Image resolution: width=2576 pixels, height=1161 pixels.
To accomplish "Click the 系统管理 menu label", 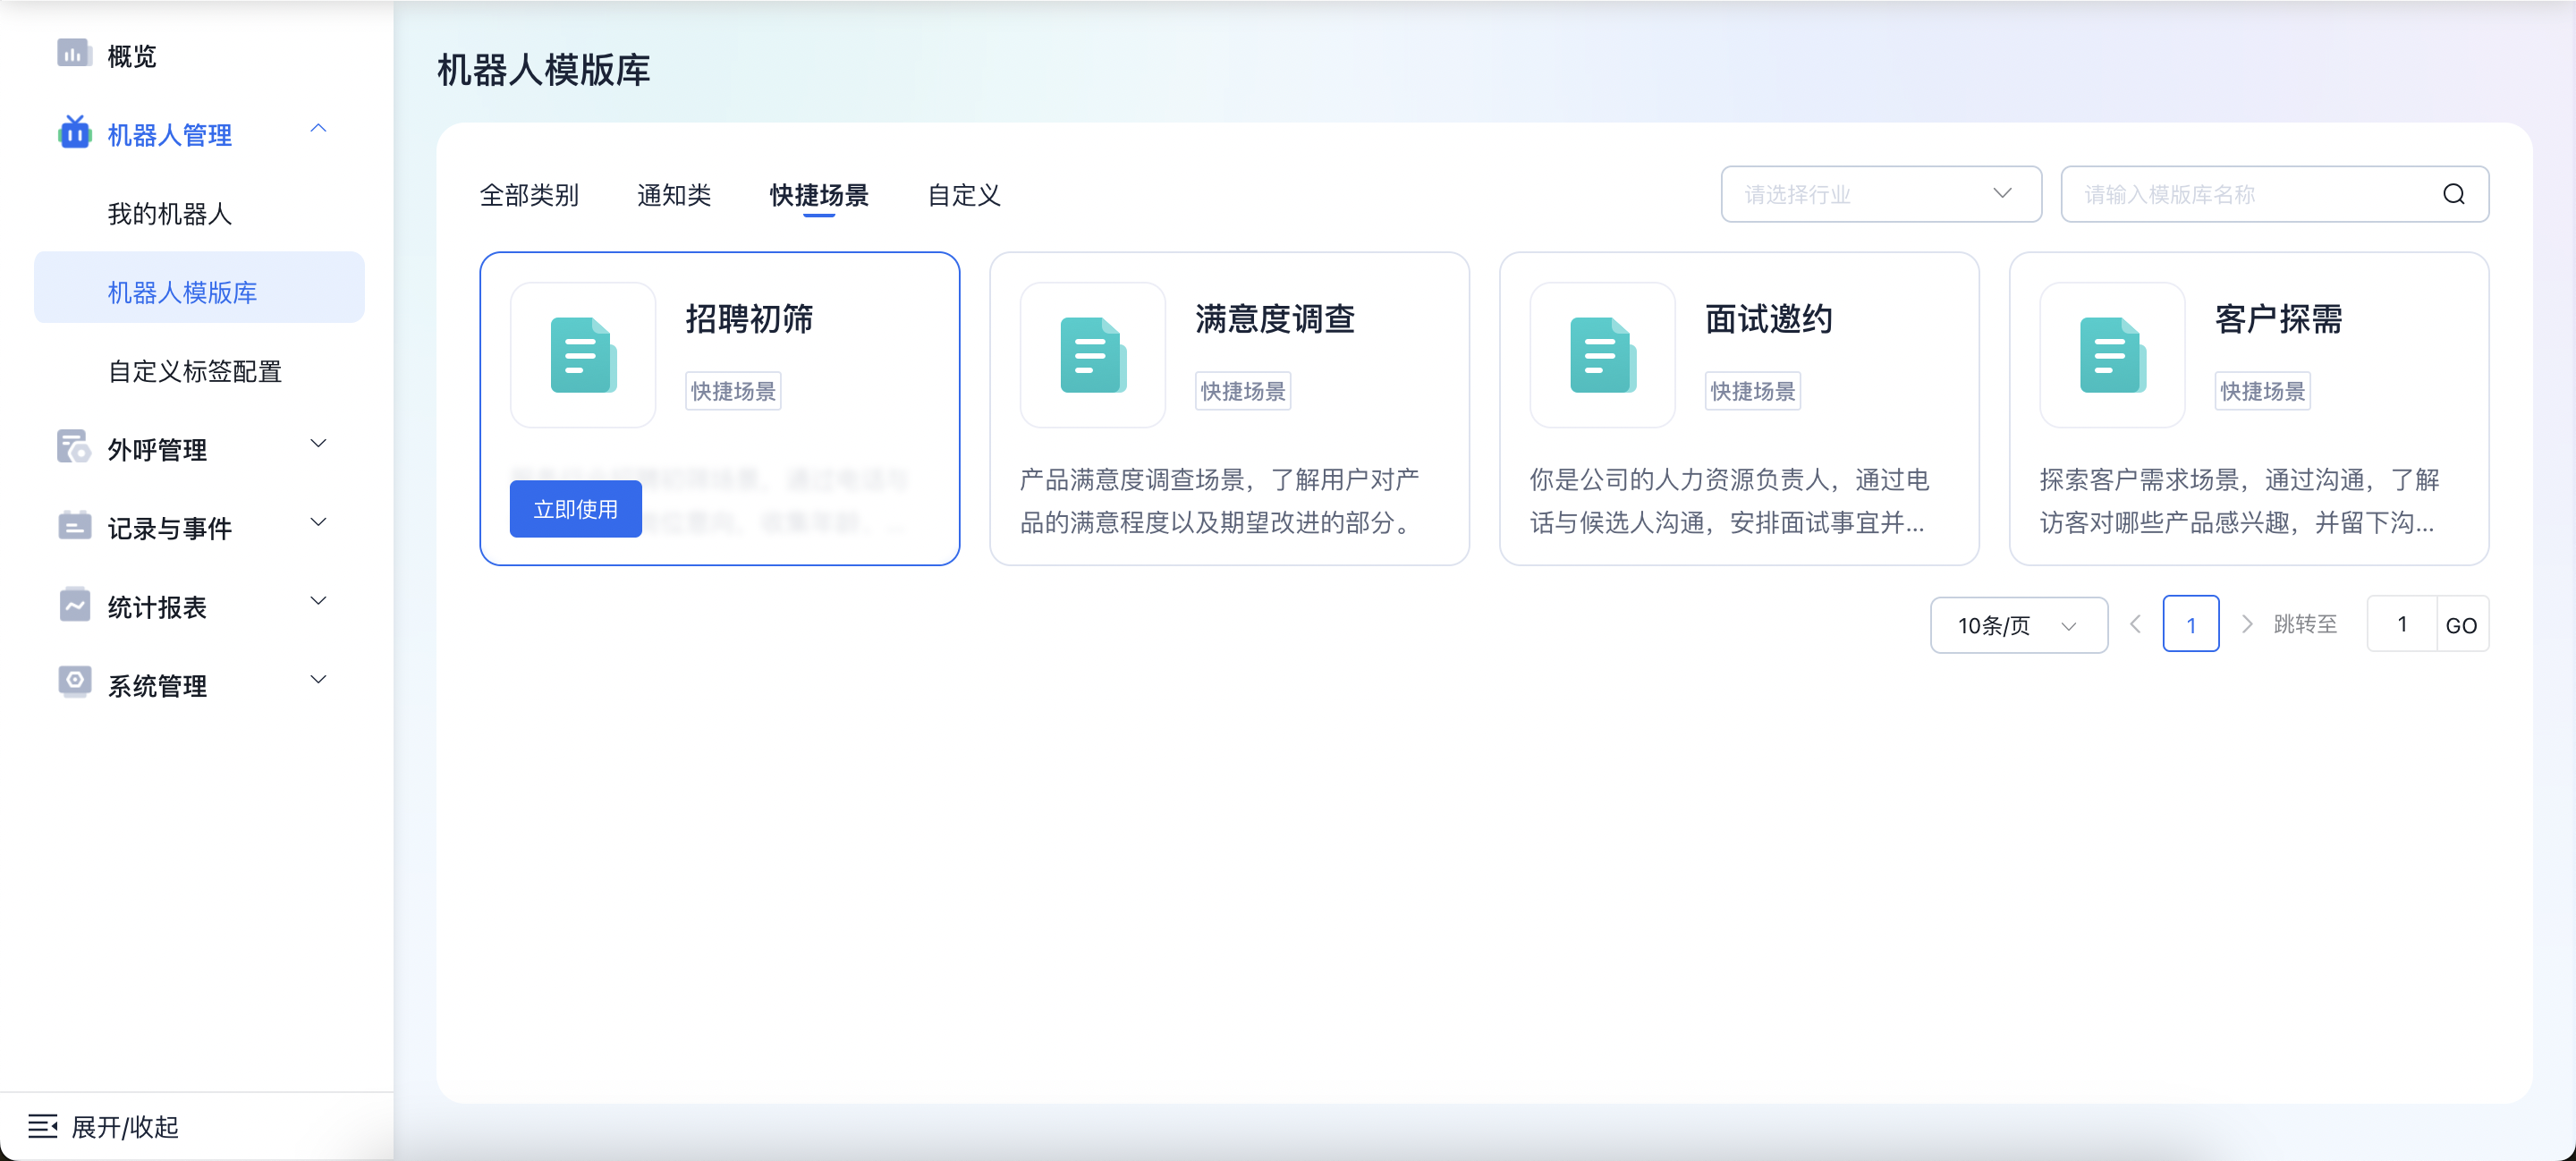I will pyautogui.click(x=157, y=686).
